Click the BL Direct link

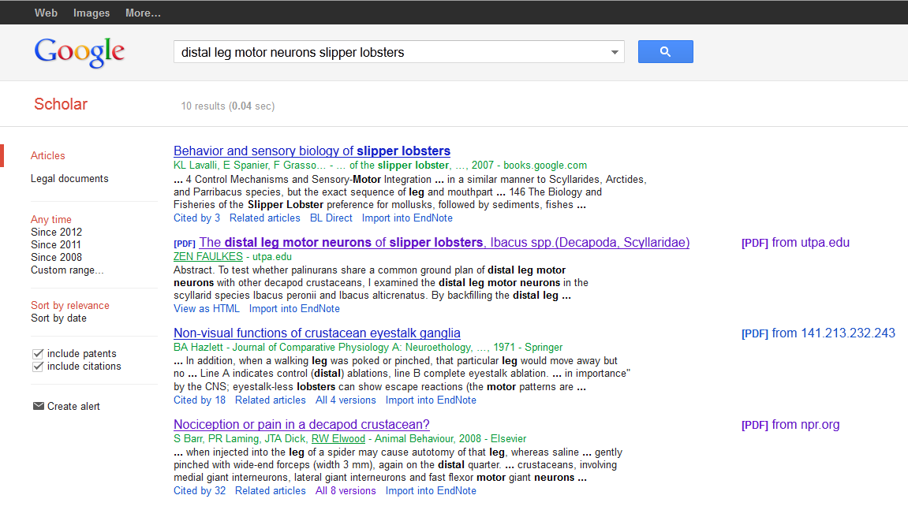pos(331,218)
